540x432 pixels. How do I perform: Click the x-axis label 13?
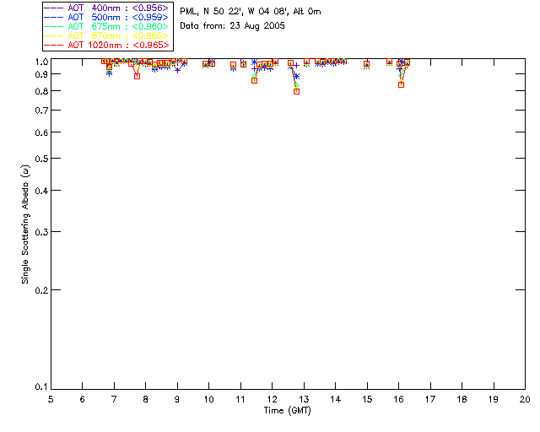[x=304, y=399]
